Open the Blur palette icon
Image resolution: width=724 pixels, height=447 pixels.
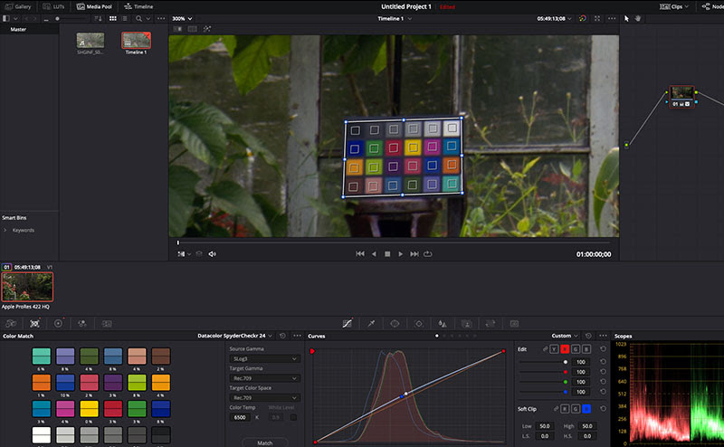point(443,324)
